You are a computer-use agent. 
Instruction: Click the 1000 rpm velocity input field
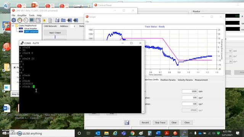pyautogui.click(x=189, y=91)
